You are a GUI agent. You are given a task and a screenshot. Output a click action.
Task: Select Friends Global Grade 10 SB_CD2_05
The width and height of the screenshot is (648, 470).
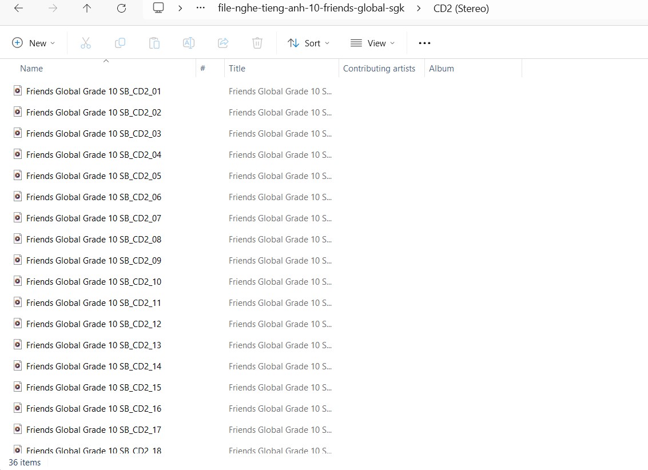(93, 176)
